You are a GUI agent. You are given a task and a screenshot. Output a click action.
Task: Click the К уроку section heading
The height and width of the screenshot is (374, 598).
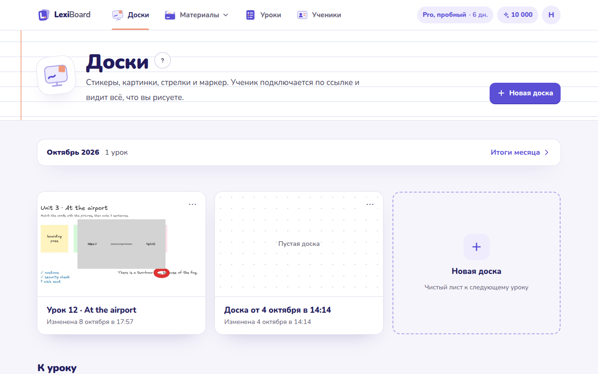57,368
